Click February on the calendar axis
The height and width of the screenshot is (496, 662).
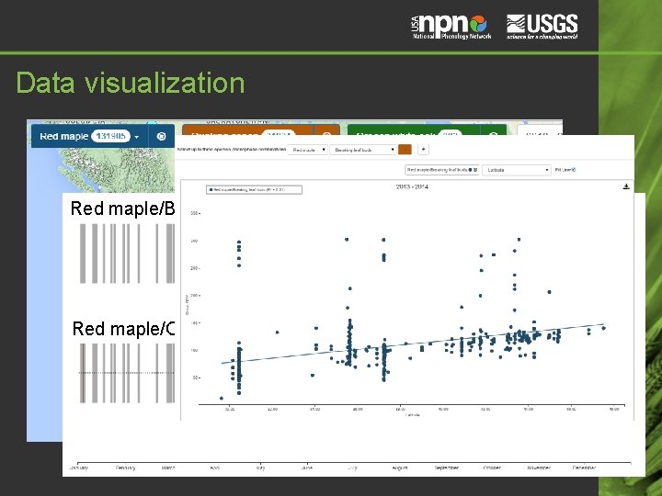(x=125, y=468)
